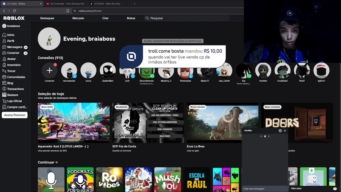Open Avatar in the sidebar
Viewport: 341px width, 192px height.
pos(9,59)
